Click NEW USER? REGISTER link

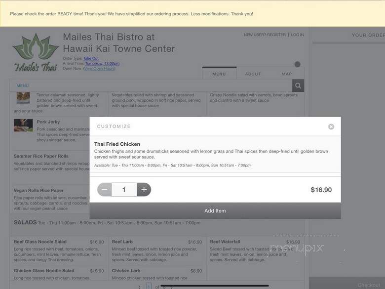click(x=265, y=35)
